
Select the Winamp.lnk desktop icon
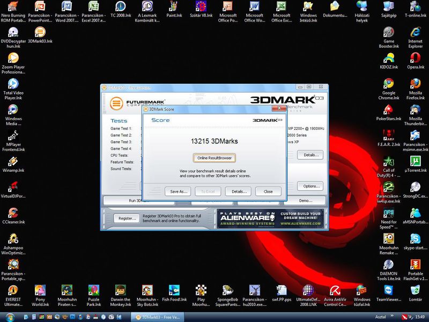pyautogui.click(x=13, y=164)
